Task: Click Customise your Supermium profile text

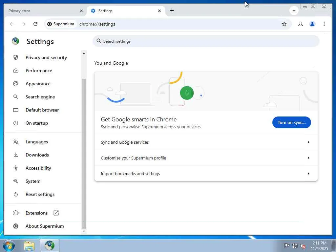Action: coord(133,158)
